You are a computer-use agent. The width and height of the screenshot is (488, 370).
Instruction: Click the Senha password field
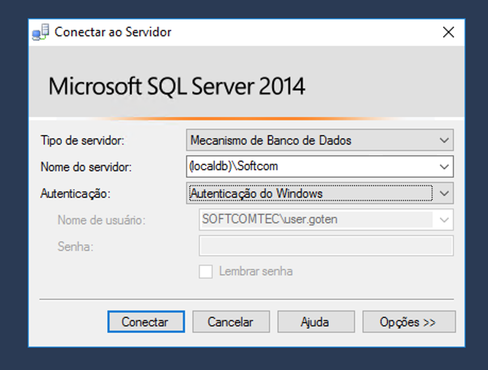pos(325,246)
